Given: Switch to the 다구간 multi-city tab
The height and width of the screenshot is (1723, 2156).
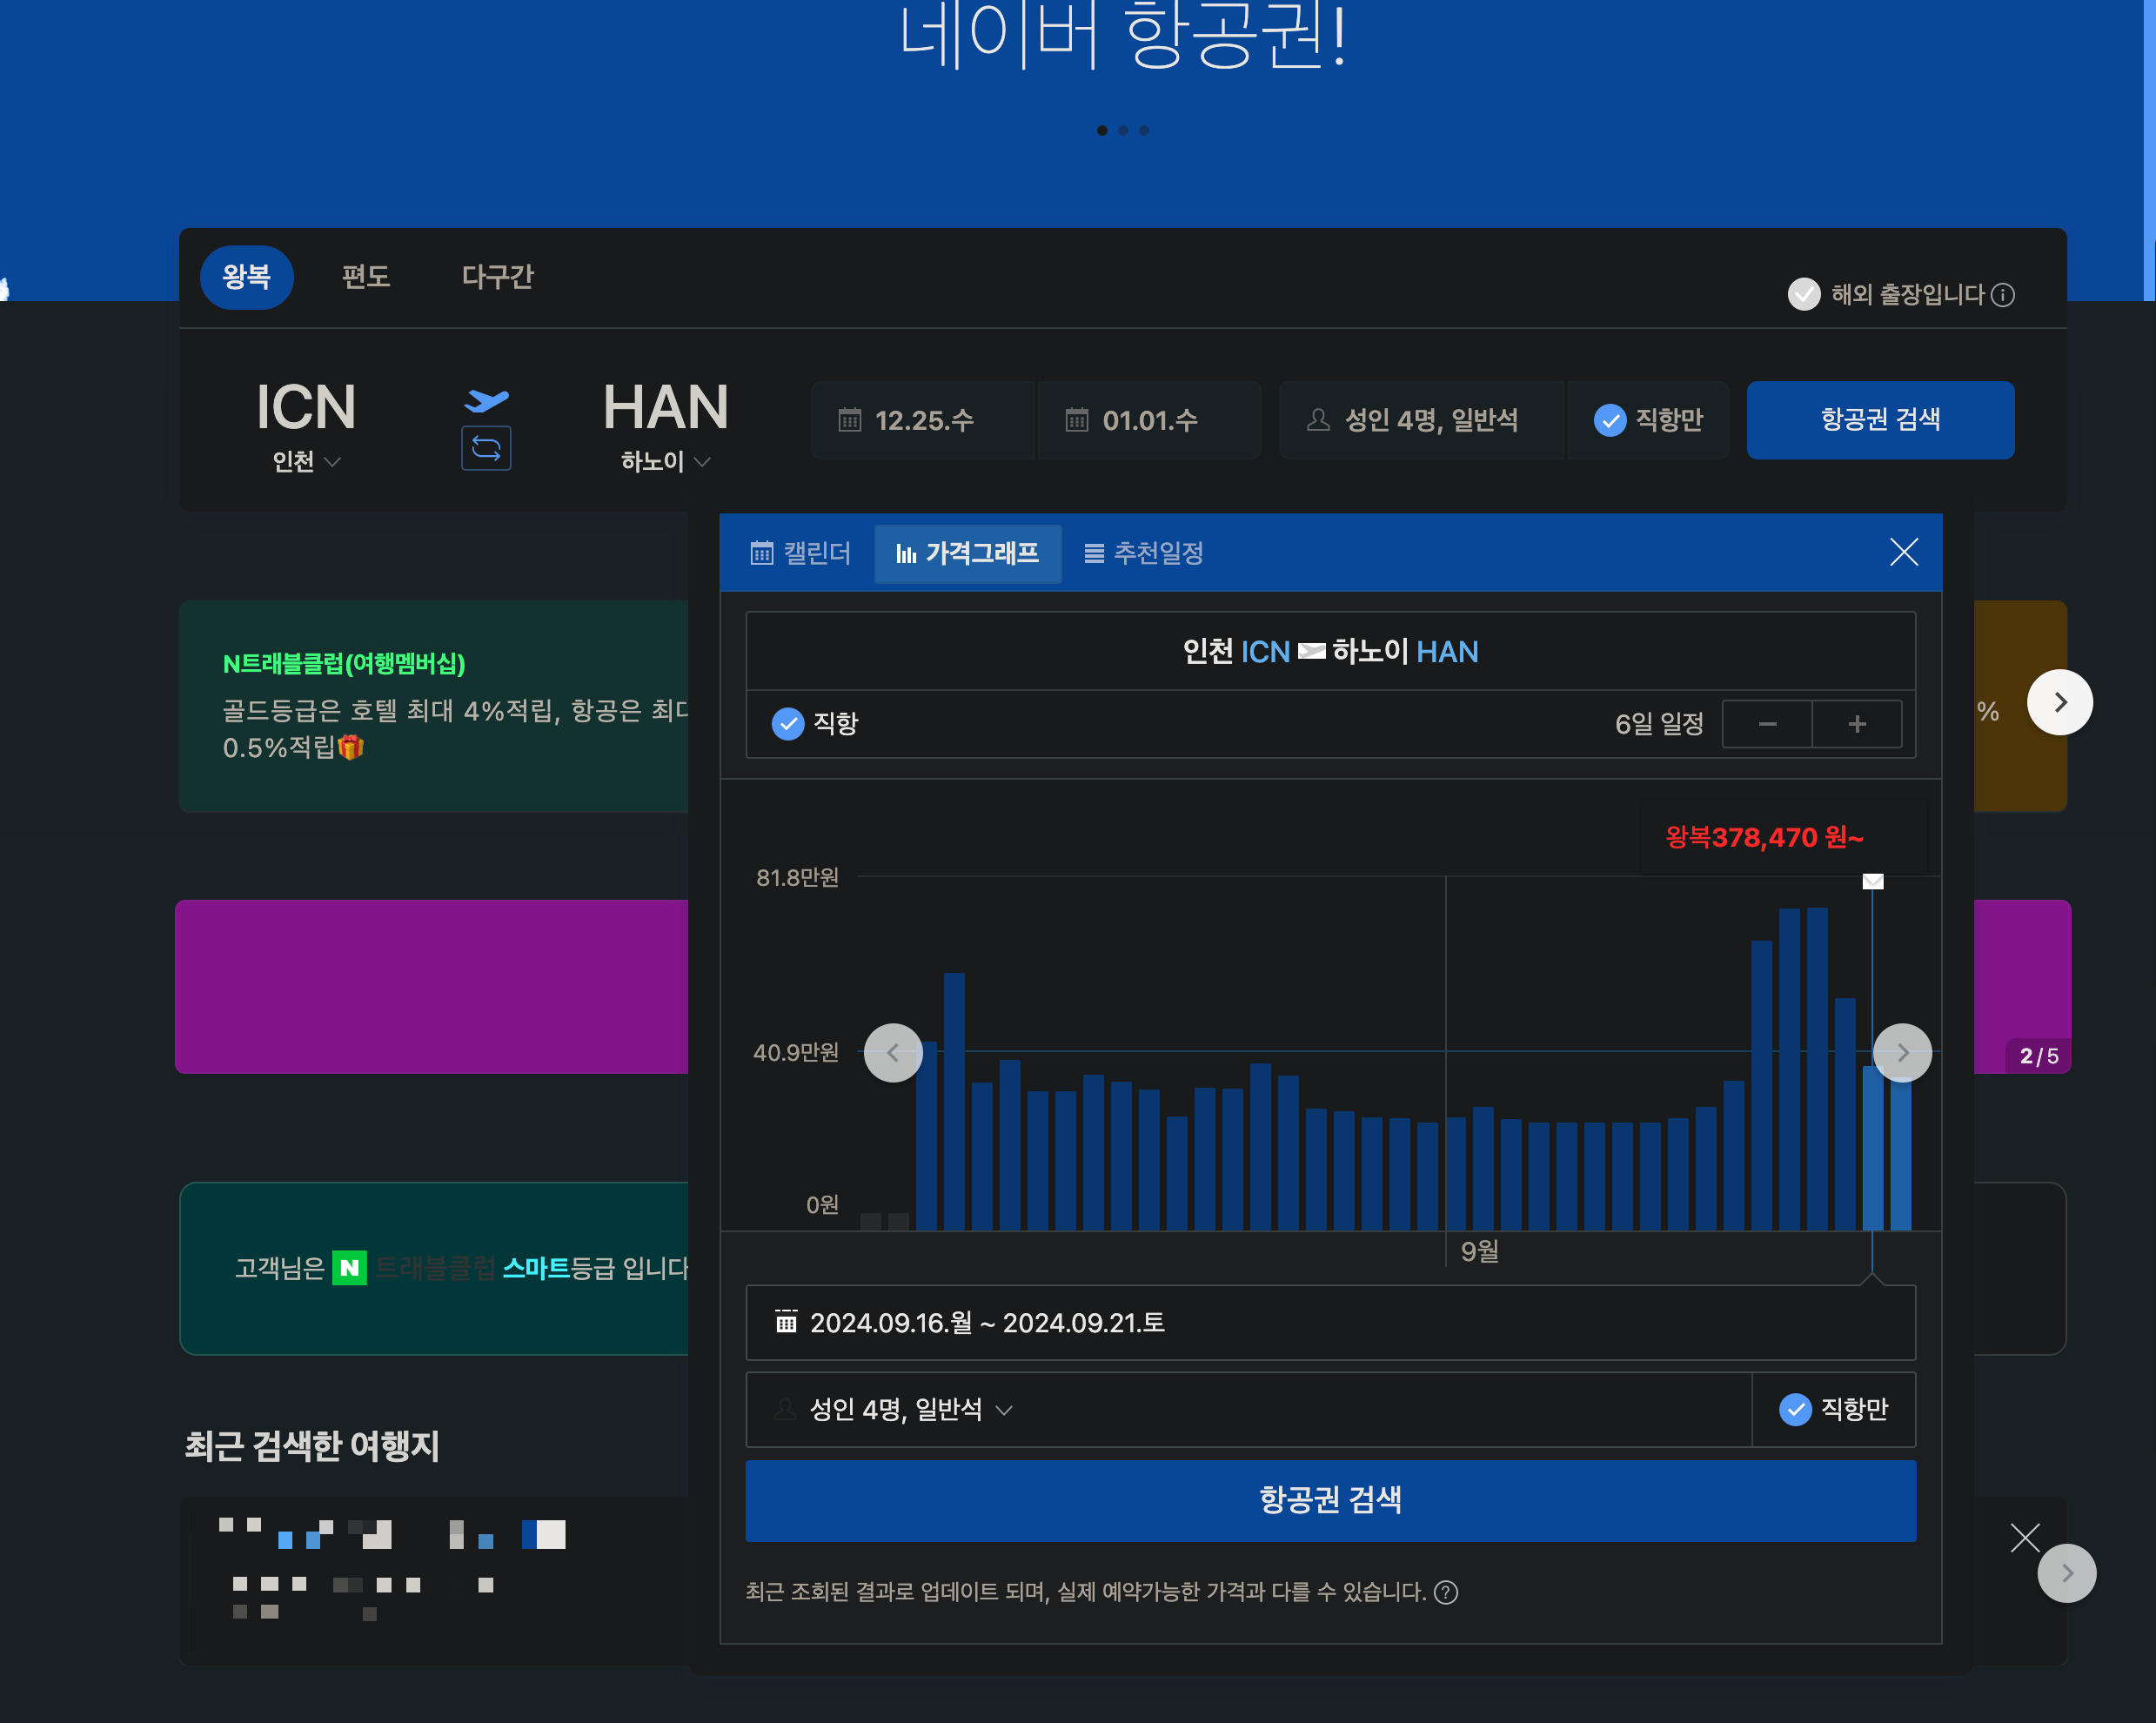Looking at the screenshot, I should (497, 277).
